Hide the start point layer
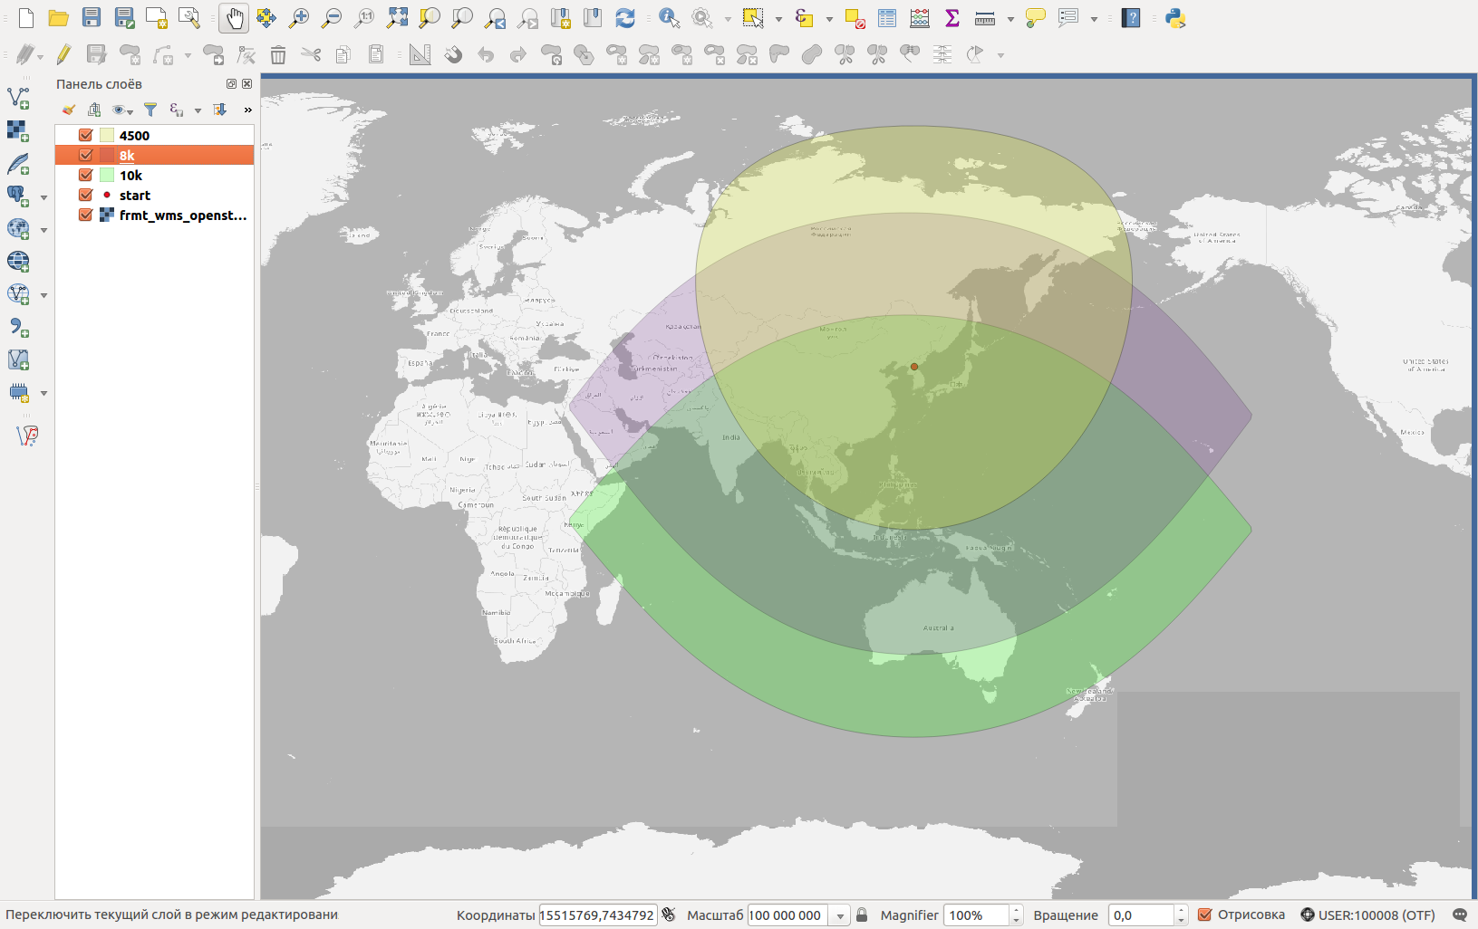This screenshot has height=929, width=1478. pyautogui.click(x=86, y=195)
